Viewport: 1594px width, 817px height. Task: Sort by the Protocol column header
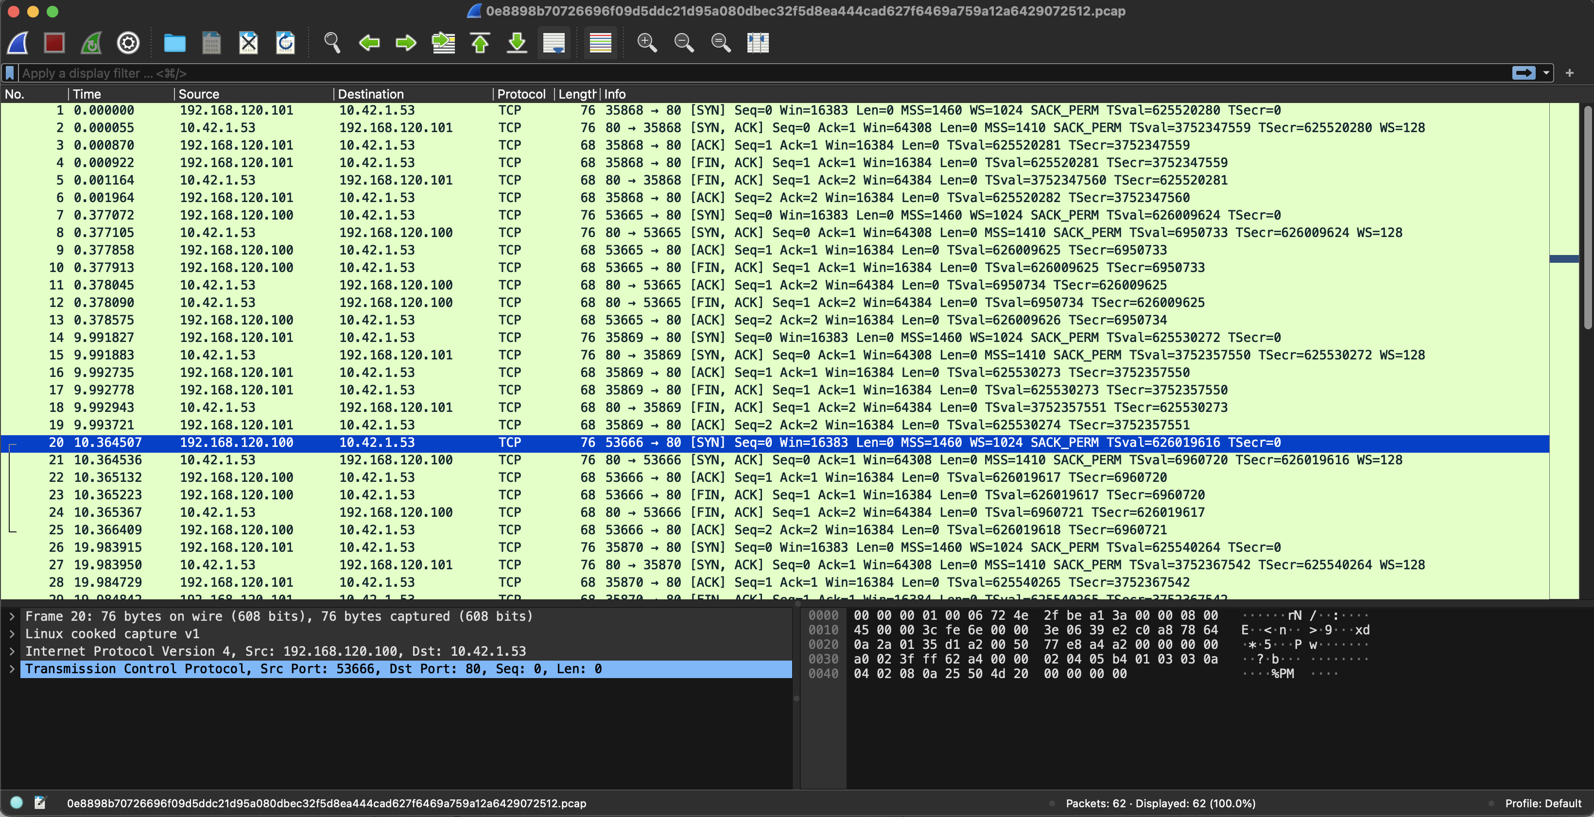coord(523,94)
